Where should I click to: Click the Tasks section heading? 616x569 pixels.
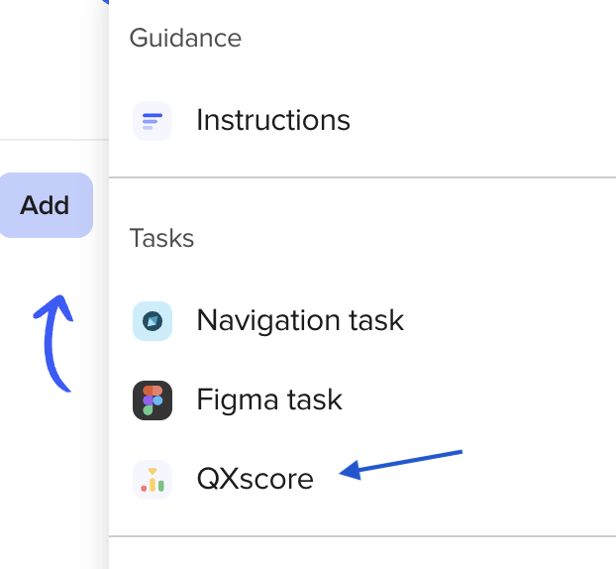(161, 238)
